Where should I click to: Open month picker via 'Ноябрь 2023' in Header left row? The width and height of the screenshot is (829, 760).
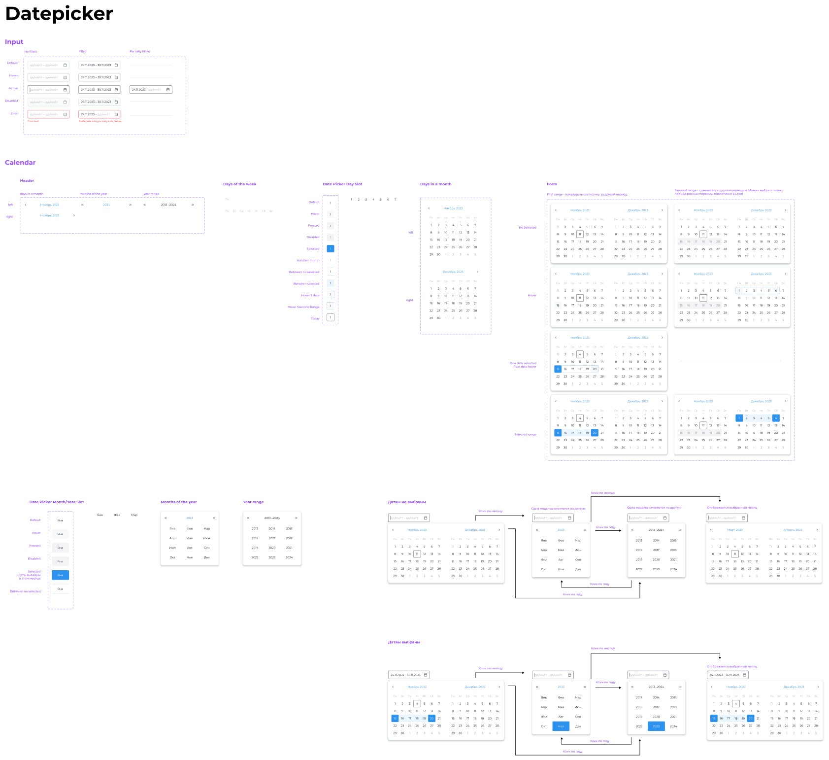click(x=50, y=205)
